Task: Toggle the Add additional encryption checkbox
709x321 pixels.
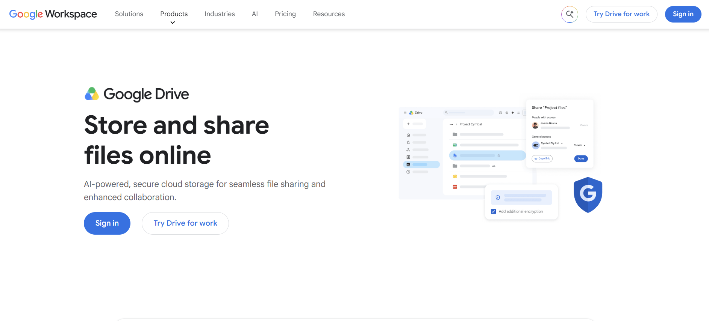Action: [494, 211]
